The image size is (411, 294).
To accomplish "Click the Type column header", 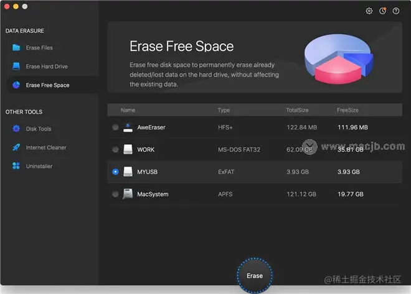I will [x=224, y=110].
